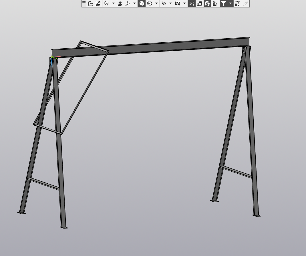Expand the zoom options dropdown arrow
306x256 pixels.
pyautogui.click(x=113, y=3)
